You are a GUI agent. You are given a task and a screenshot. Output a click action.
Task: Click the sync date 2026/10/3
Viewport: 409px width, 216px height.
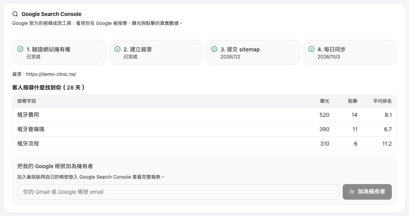[329, 57]
